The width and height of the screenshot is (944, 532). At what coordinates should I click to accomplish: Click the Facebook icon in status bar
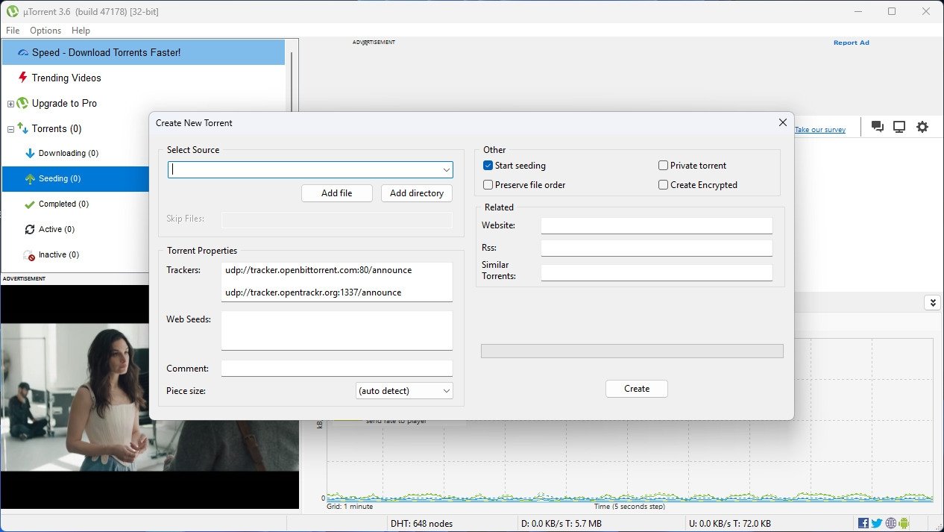(863, 523)
